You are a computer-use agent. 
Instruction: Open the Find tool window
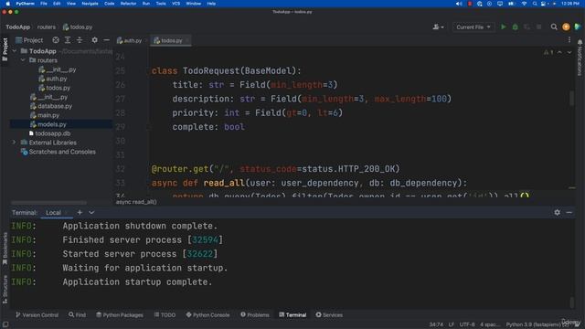[77, 314]
